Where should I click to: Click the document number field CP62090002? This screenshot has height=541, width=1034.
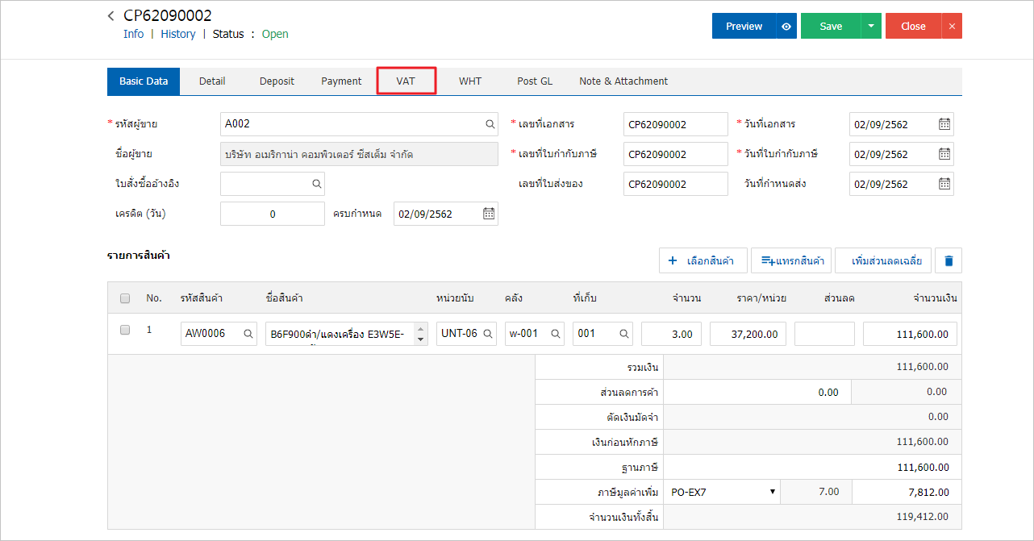pos(676,124)
